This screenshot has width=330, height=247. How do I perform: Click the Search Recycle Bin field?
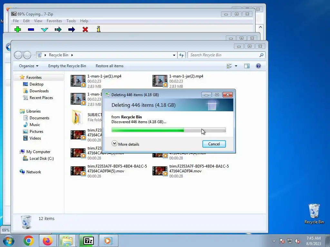click(224, 55)
